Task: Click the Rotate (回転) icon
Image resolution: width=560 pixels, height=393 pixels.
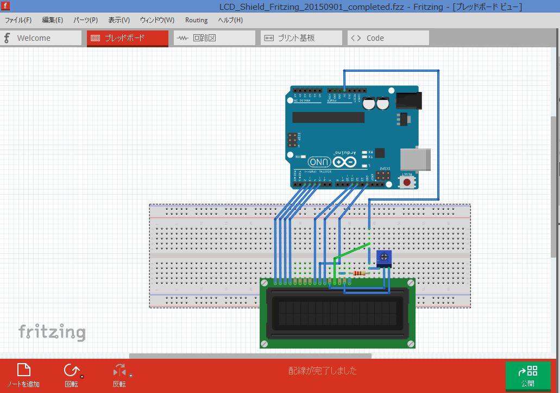Action: pos(71,370)
